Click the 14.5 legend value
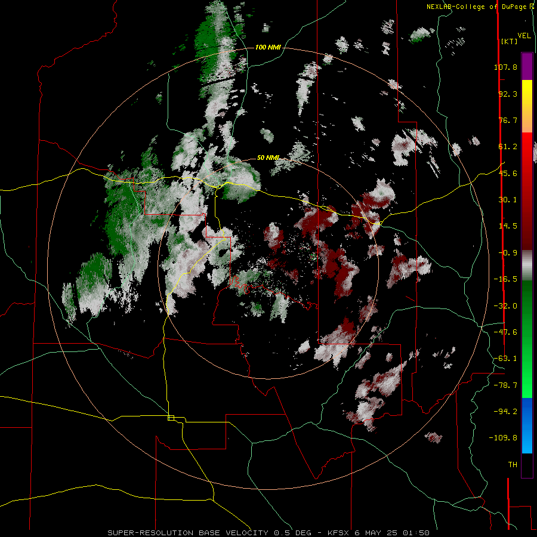 click(508, 226)
